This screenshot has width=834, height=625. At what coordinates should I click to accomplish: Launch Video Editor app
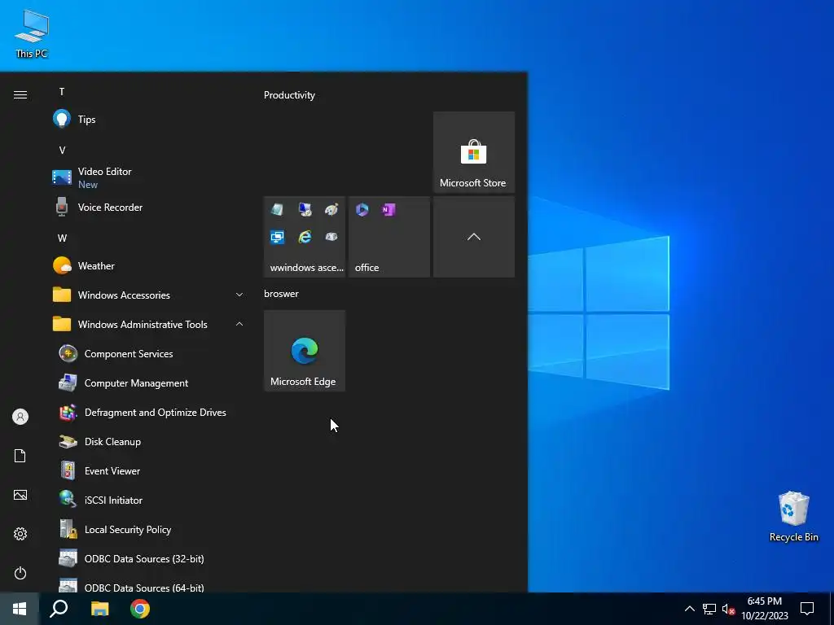click(148, 177)
